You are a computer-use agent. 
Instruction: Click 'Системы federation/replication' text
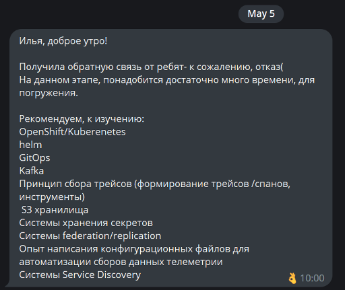(90, 236)
